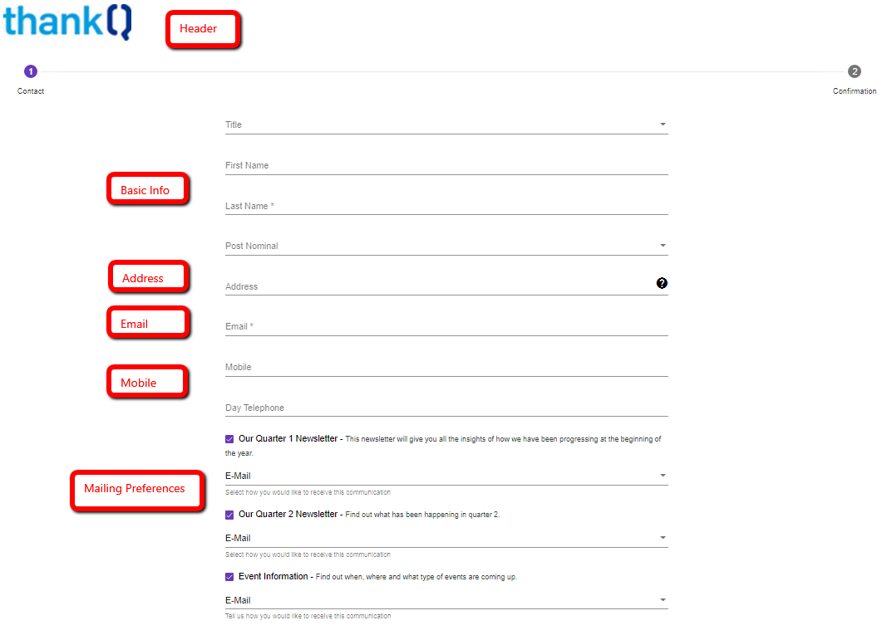Uncheck Our Quarter 1 Newsletter checkbox
The height and width of the screenshot is (635, 882).
point(229,439)
